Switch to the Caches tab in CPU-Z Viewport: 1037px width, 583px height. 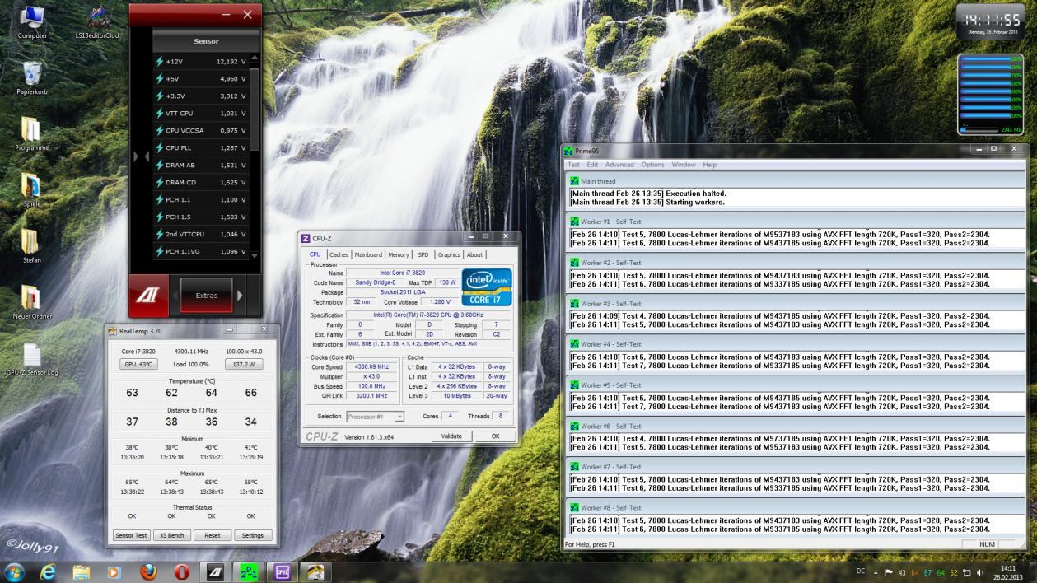[339, 255]
